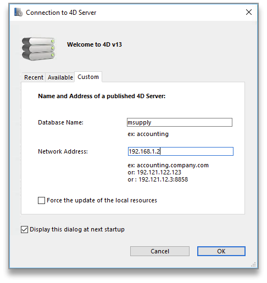This screenshot has height=283, width=267.
Task: Click the example address 192.121.12.3:8858
Action: pos(163,179)
